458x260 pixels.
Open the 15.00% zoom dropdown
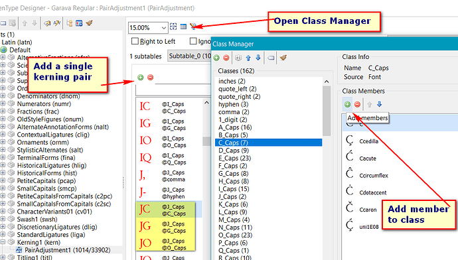click(163, 28)
